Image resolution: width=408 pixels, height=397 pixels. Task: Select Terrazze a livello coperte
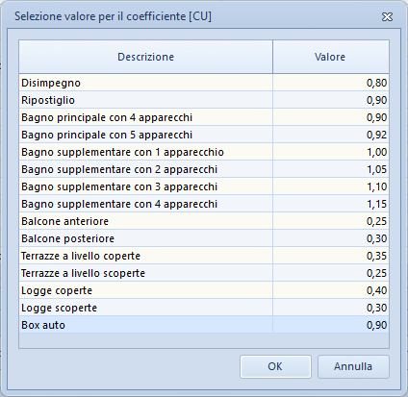pyautogui.click(x=204, y=256)
